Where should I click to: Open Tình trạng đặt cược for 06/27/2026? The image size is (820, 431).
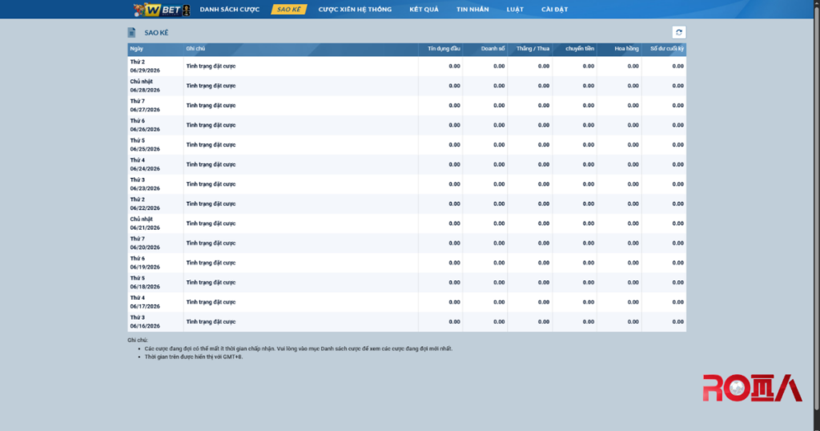coord(211,106)
